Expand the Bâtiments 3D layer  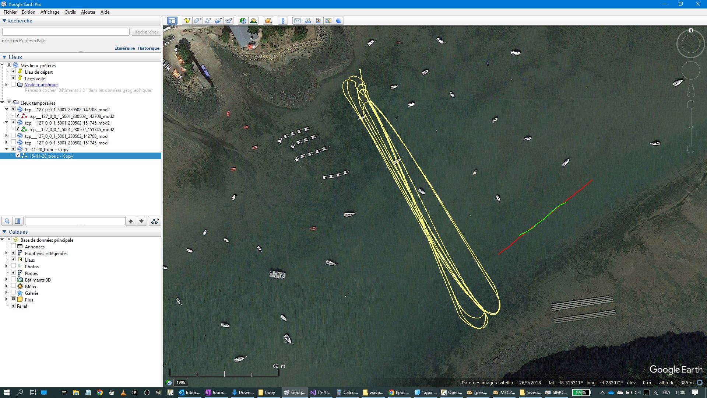[x=6, y=280]
